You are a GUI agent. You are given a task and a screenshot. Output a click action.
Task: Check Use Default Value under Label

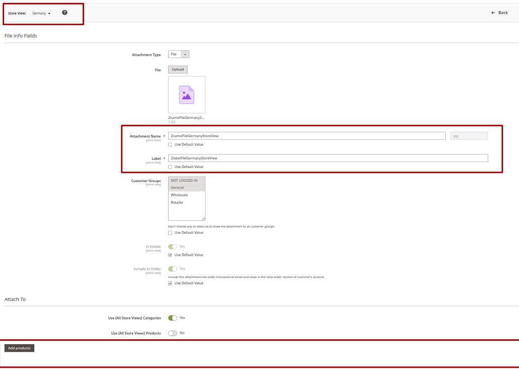(170, 167)
